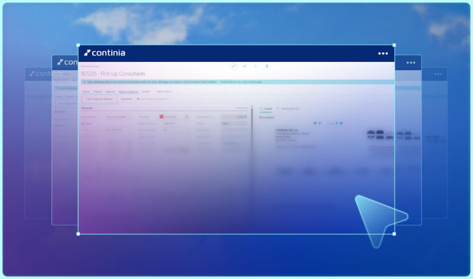The width and height of the screenshot is (473, 279).
Task: Click the continia logo in the front window
Action: click(105, 53)
